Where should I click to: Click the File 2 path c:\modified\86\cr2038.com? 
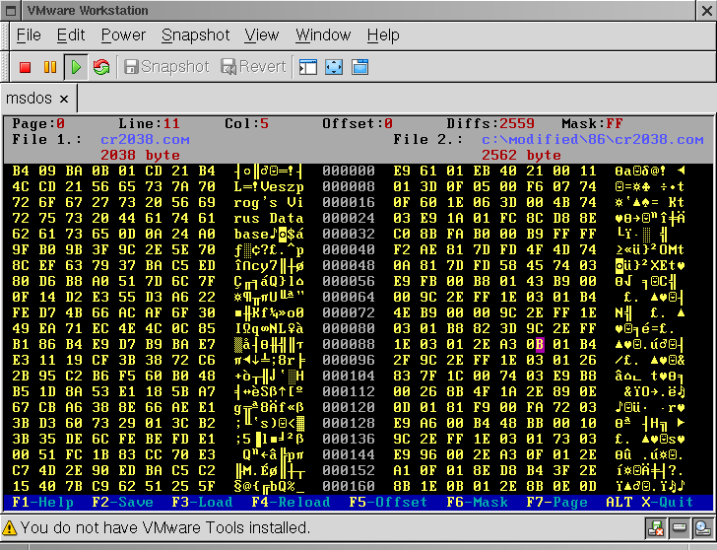[593, 140]
